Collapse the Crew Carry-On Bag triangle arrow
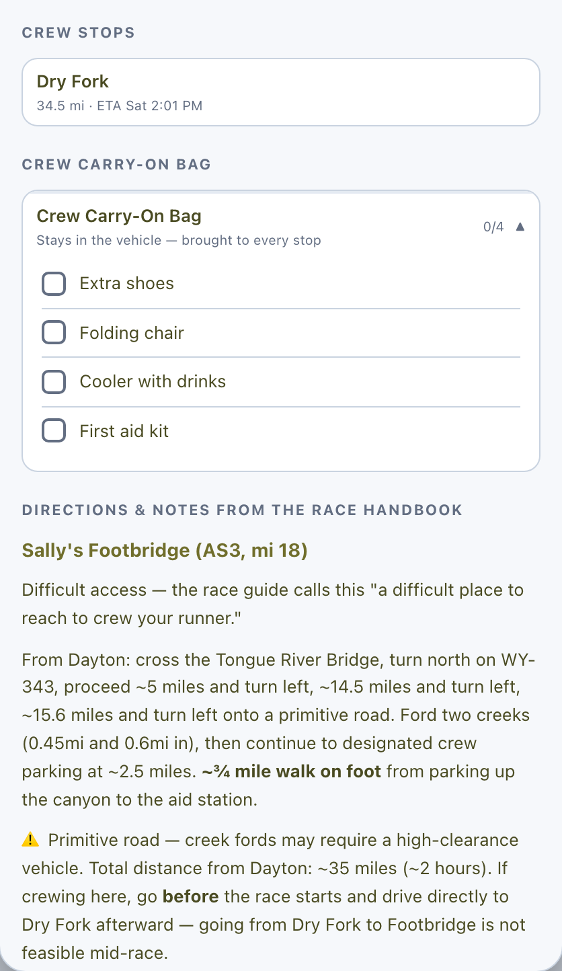This screenshot has width=562, height=971. click(x=520, y=227)
